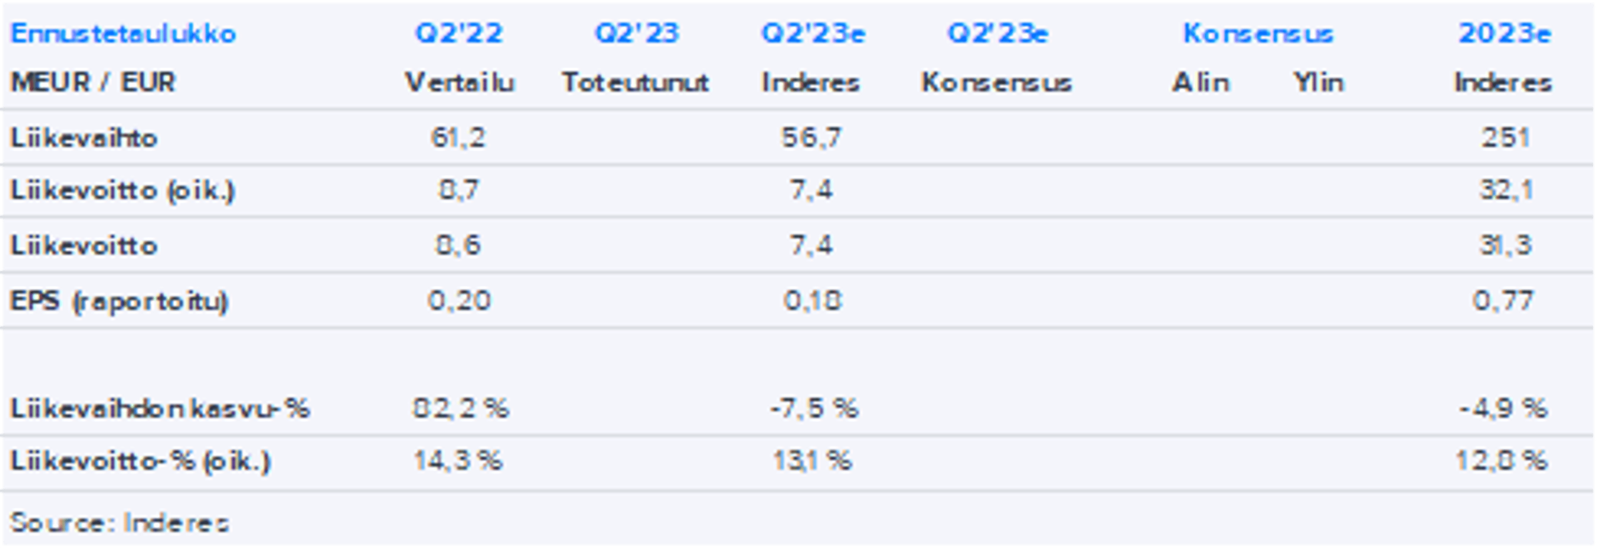Select the Liikevoitto (oik.) row label
Image resolution: width=1597 pixels, height=548 pixels.
tap(123, 190)
